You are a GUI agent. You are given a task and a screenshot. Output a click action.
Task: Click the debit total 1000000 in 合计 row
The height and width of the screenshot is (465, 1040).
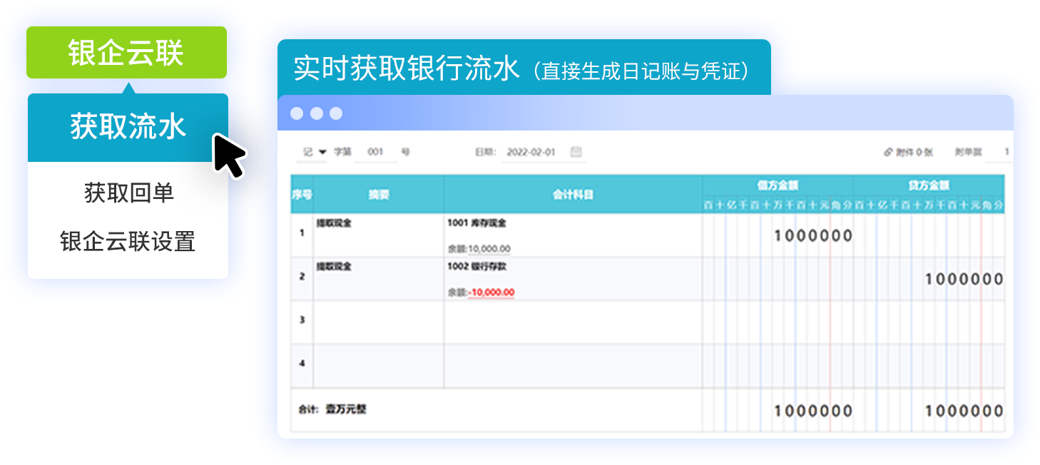pyautogui.click(x=813, y=411)
